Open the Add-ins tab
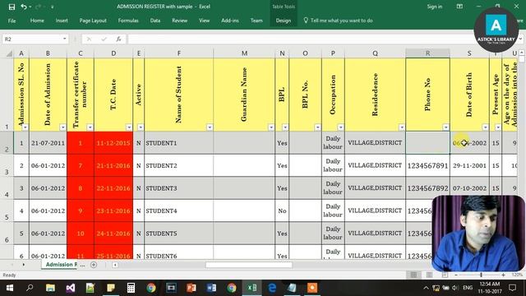 [x=230, y=21]
